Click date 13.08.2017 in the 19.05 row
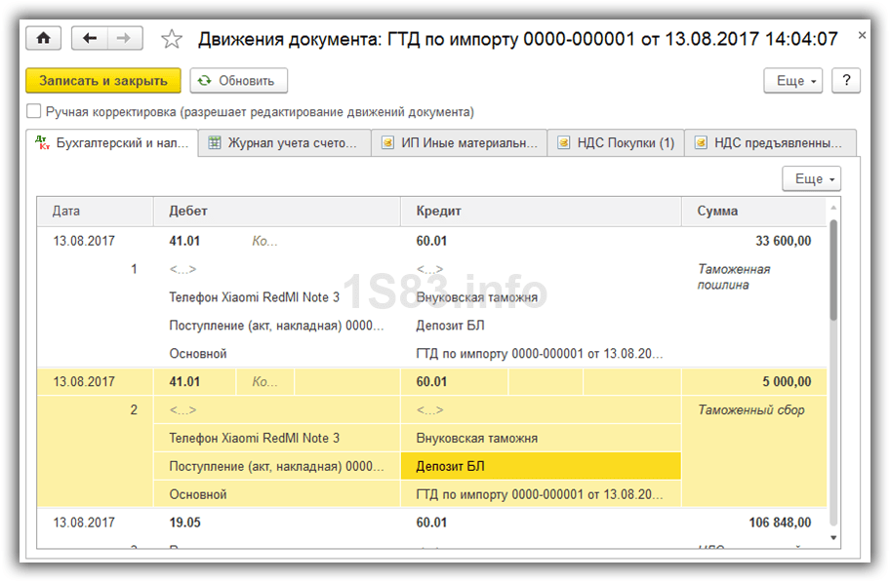 coord(84,523)
